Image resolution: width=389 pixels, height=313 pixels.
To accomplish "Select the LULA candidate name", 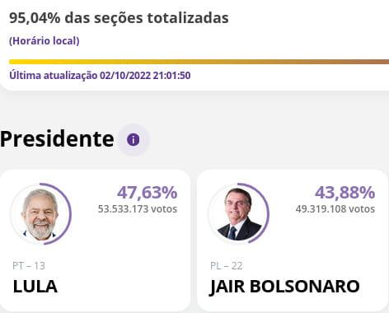I will [35, 287].
